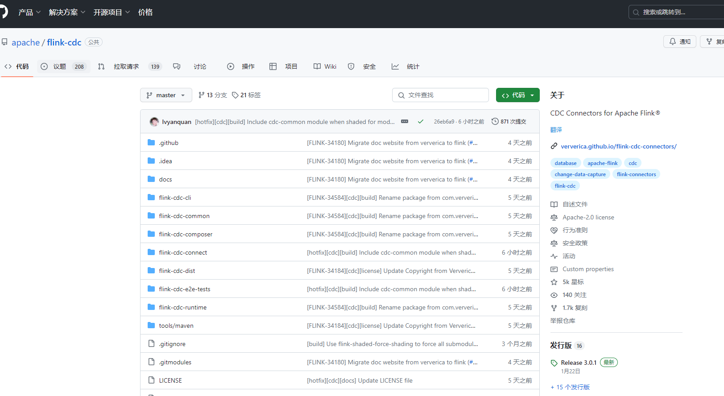Open commit hash 26eb6a9
The width and height of the screenshot is (724, 396).
[444, 121]
